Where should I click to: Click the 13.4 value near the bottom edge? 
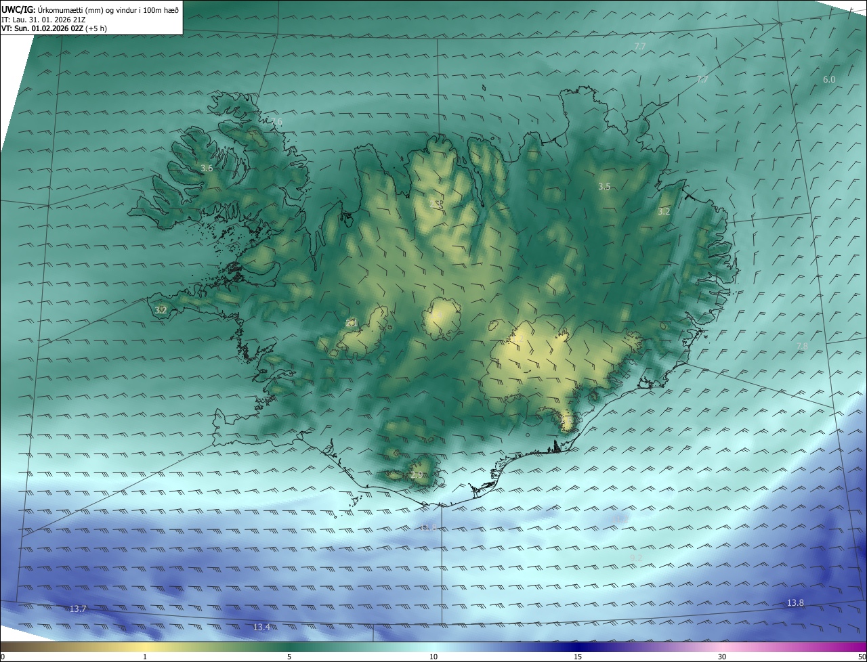[261, 627]
